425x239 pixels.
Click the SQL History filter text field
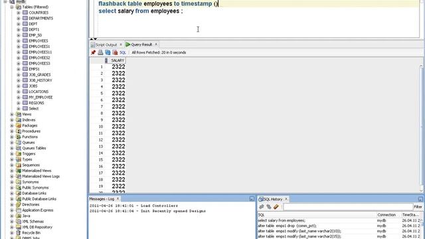pyautogui.click(x=348, y=206)
